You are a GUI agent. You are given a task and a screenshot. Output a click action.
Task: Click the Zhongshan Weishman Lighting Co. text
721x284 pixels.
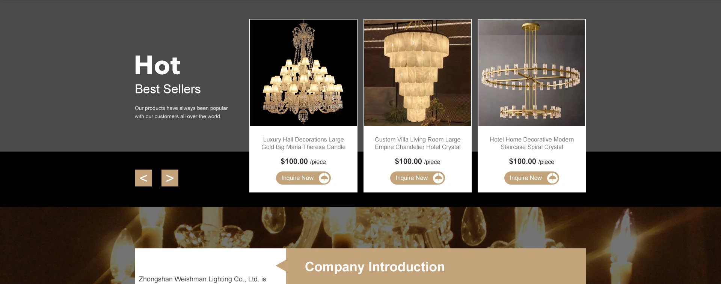[202, 279]
